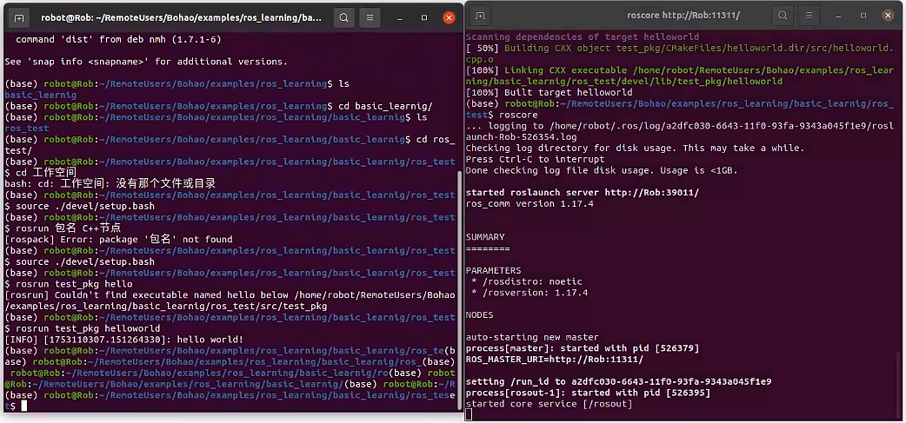Screen dimensions: 906x423
Task: Click "See 'snap info <snapname>'" line
Action: 145,61
